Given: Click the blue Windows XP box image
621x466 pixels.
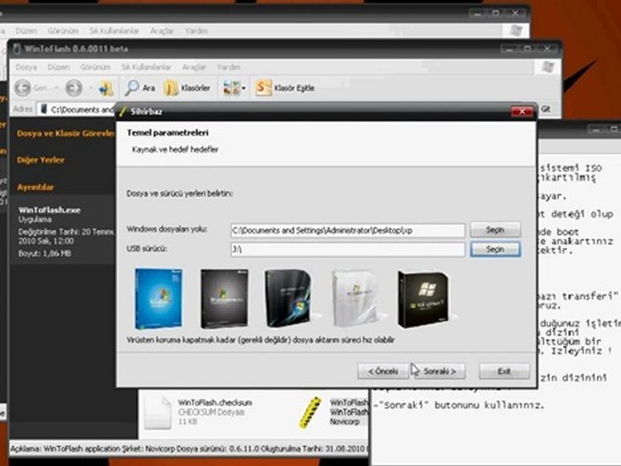Looking at the screenshot, I should coord(159,299).
